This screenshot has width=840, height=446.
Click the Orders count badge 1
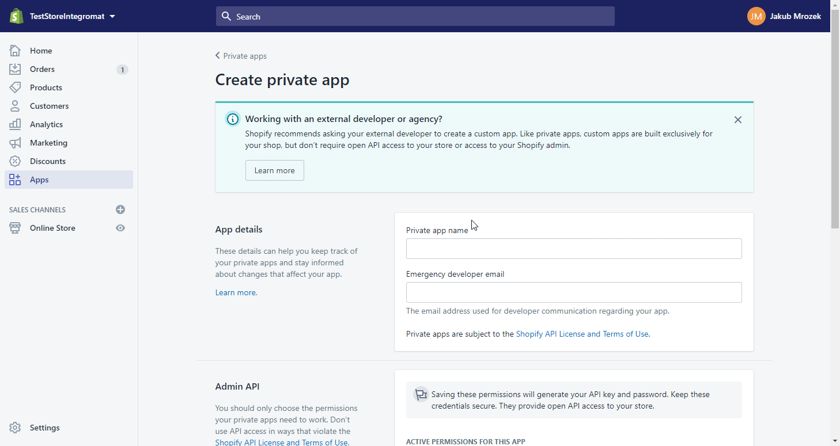(x=122, y=70)
